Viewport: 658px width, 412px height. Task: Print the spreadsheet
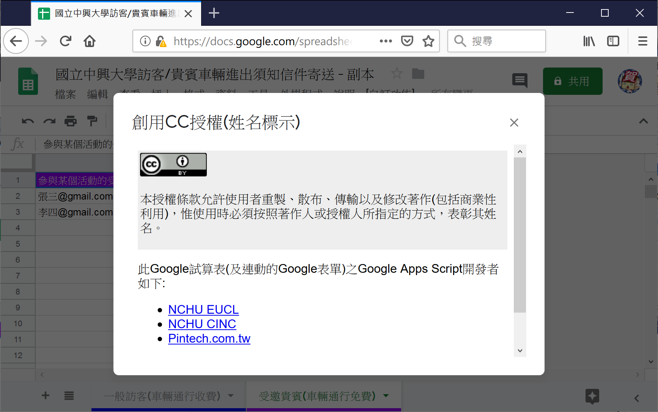pos(71,121)
